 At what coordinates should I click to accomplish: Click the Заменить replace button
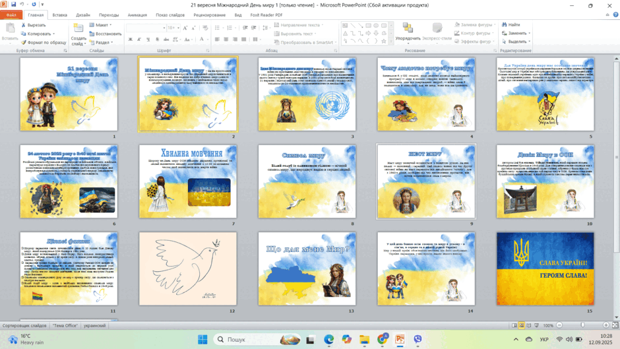pyautogui.click(x=516, y=33)
